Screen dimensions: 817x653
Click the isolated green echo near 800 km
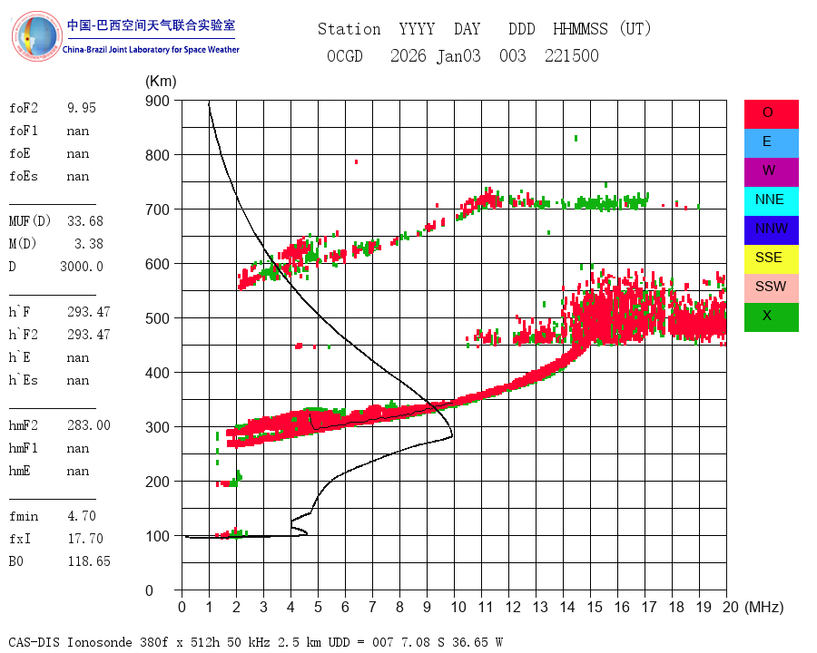(x=576, y=138)
